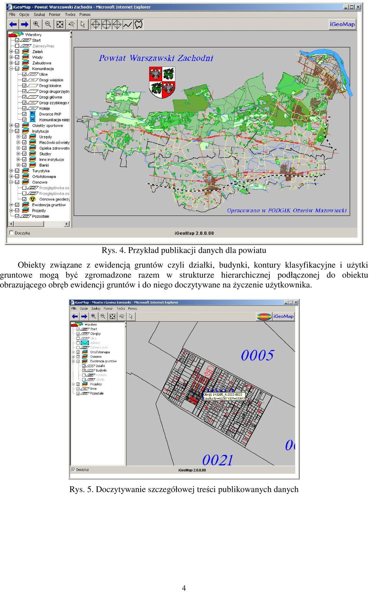
Task: Toggle the Ulice layer checkbox in Powiat window
Action: pyautogui.click(x=24, y=74)
